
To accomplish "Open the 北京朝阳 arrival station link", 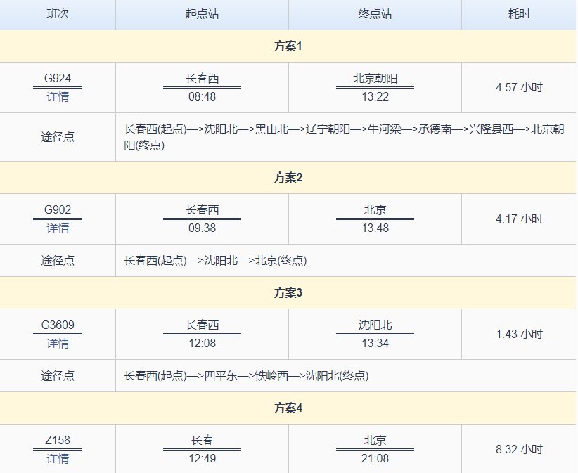I will click(375, 78).
